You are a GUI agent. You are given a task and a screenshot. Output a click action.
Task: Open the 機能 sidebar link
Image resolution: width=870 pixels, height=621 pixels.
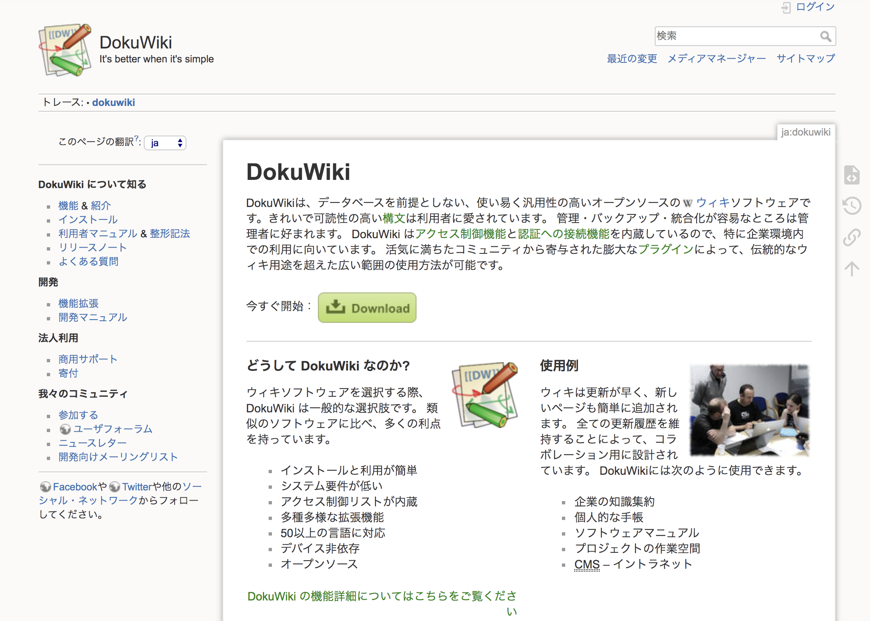point(68,205)
